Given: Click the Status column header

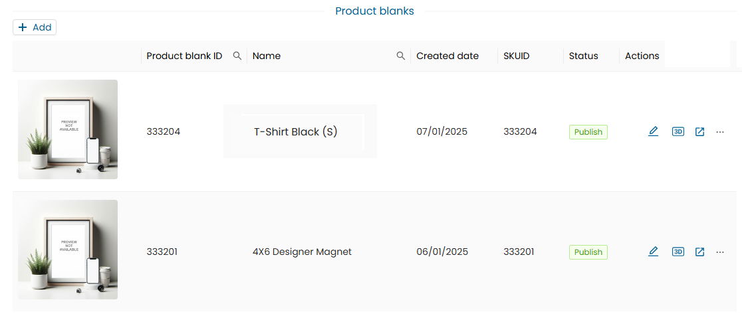Looking at the screenshot, I should click(583, 56).
